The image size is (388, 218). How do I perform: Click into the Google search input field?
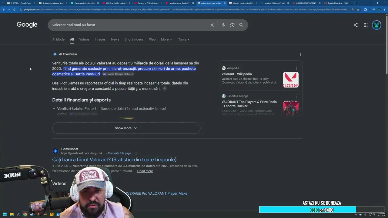[x=130, y=25]
